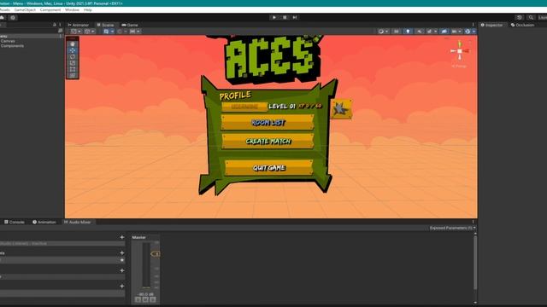547x307 pixels.
Task: Click the tool handle rotation icon
Action: (x=87, y=32)
